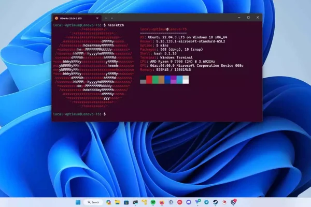Open File Explorer from the taskbar
Viewport: 311px width, 207px height.
(x=118, y=202)
